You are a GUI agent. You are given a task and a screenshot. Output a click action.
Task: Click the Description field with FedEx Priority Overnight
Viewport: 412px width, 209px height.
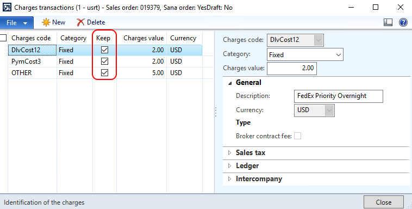339,96
